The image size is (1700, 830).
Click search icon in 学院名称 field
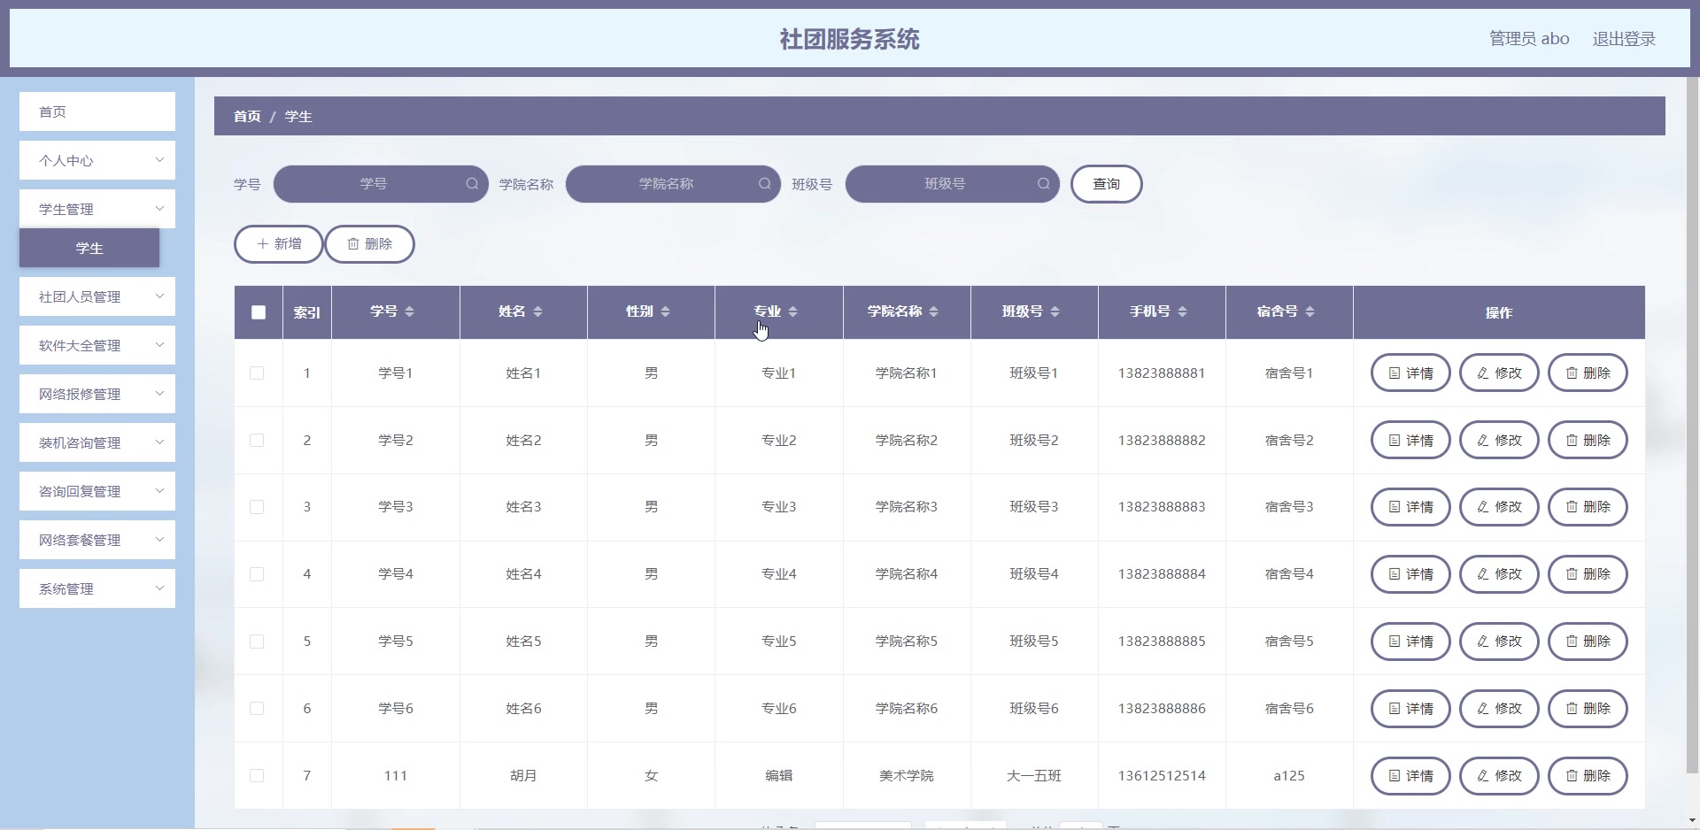764,184
